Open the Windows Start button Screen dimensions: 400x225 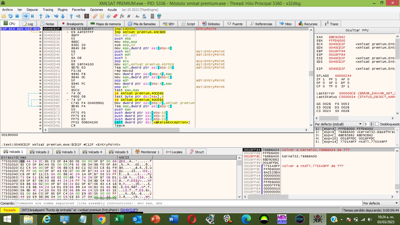[7, 219]
